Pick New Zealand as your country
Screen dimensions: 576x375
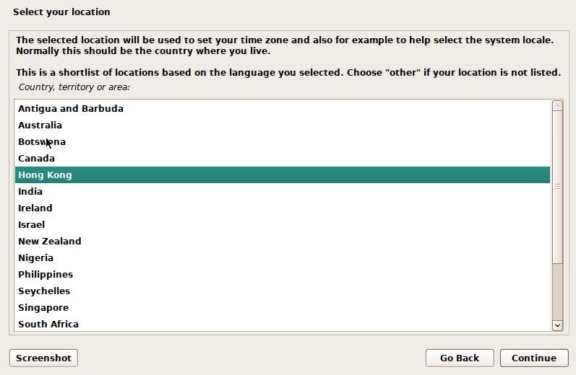(50, 242)
